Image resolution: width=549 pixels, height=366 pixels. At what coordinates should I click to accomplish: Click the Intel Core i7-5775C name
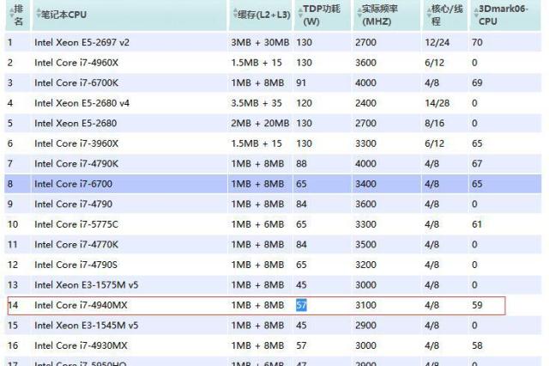(x=76, y=224)
